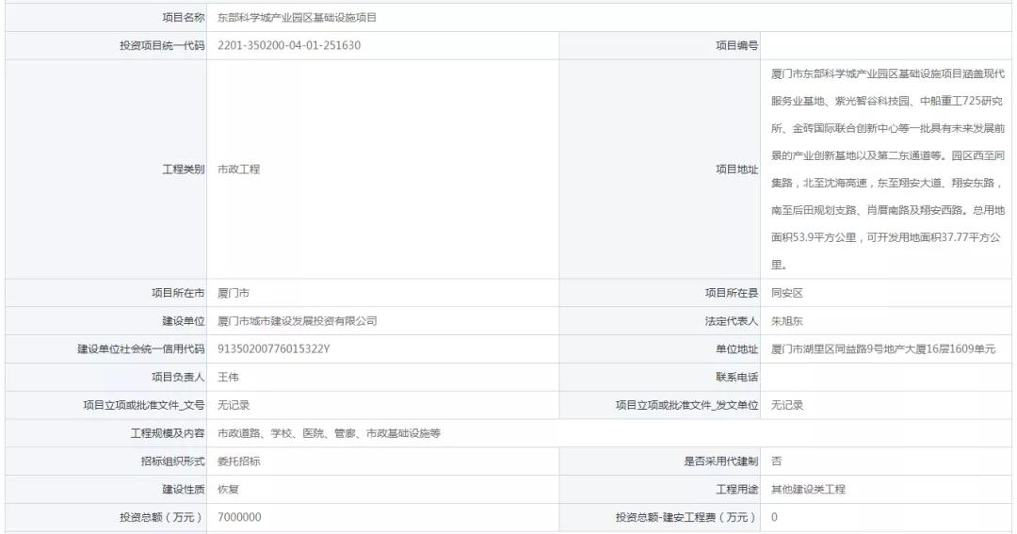The width and height of the screenshot is (1017, 534).
Task: Click the project address description paragraph
Action: point(887,170)
